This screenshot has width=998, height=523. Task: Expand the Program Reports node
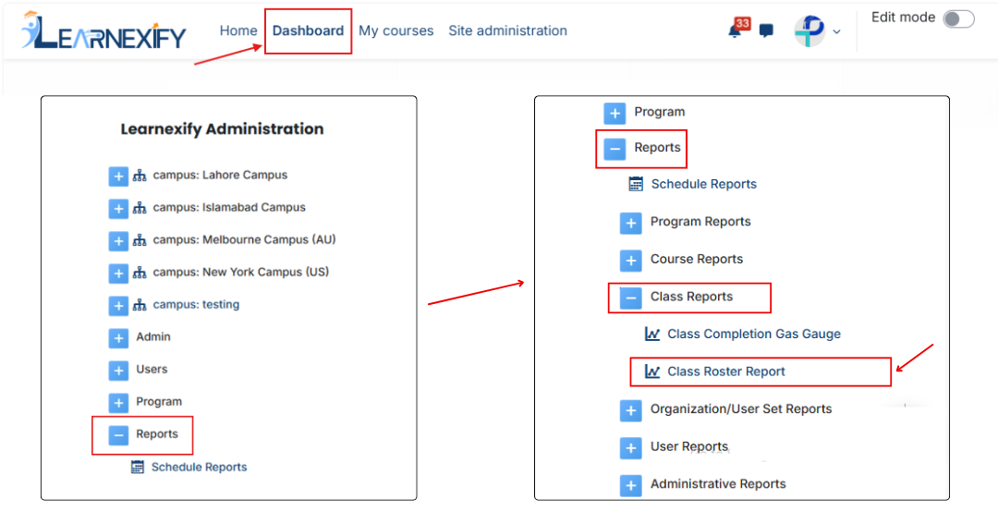click(631, 224)
